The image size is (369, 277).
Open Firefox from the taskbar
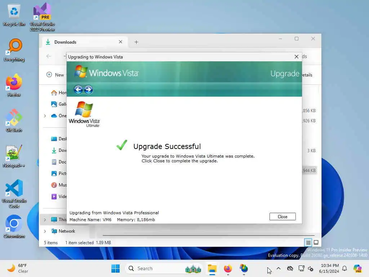228,268
